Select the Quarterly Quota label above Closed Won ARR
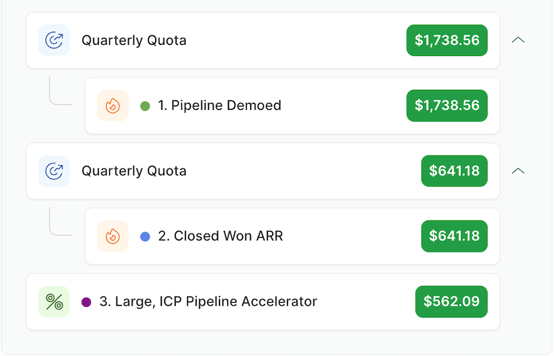Image resolution: width=554 pixels, height=356 pixels. [x=134, y=171]
